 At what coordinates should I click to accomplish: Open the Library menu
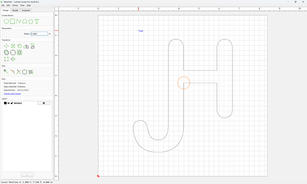click(x=15, y=5)
